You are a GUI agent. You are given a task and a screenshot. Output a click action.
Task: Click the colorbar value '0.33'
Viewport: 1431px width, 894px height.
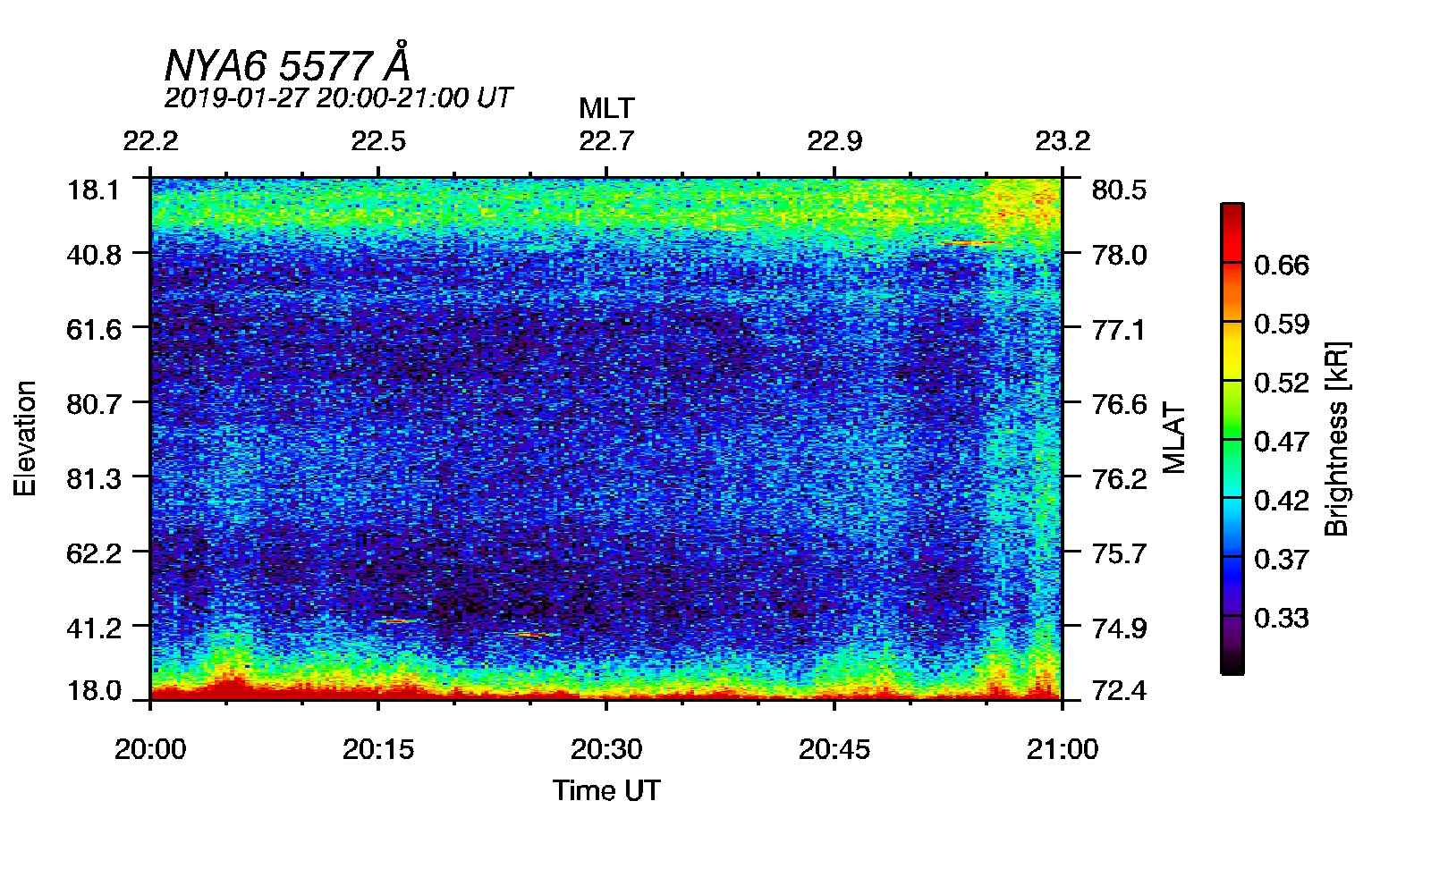tap(1282, 618)
